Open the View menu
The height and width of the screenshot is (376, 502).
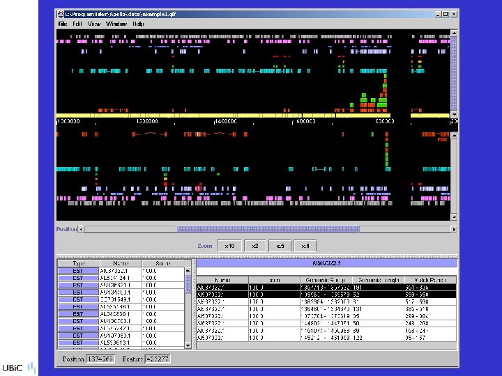[x=94, y=24]
